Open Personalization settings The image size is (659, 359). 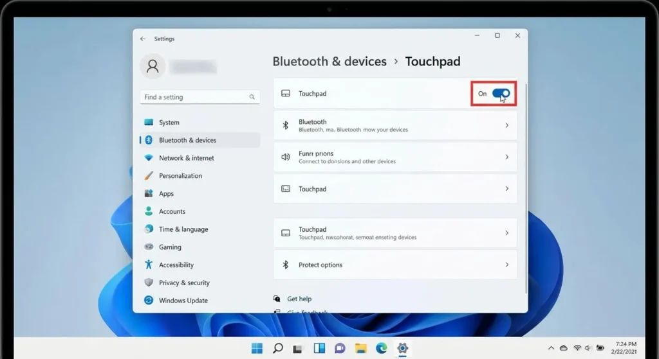tap(200, 176)
